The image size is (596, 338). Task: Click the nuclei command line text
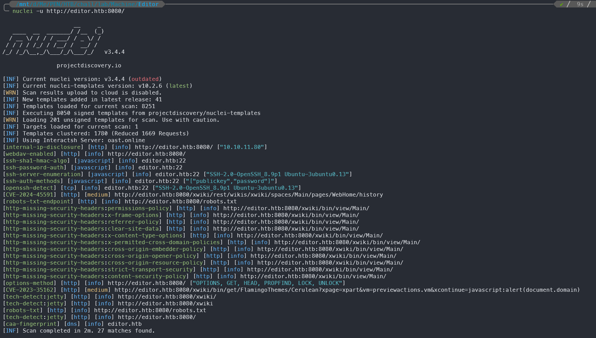tap(69, 11)
